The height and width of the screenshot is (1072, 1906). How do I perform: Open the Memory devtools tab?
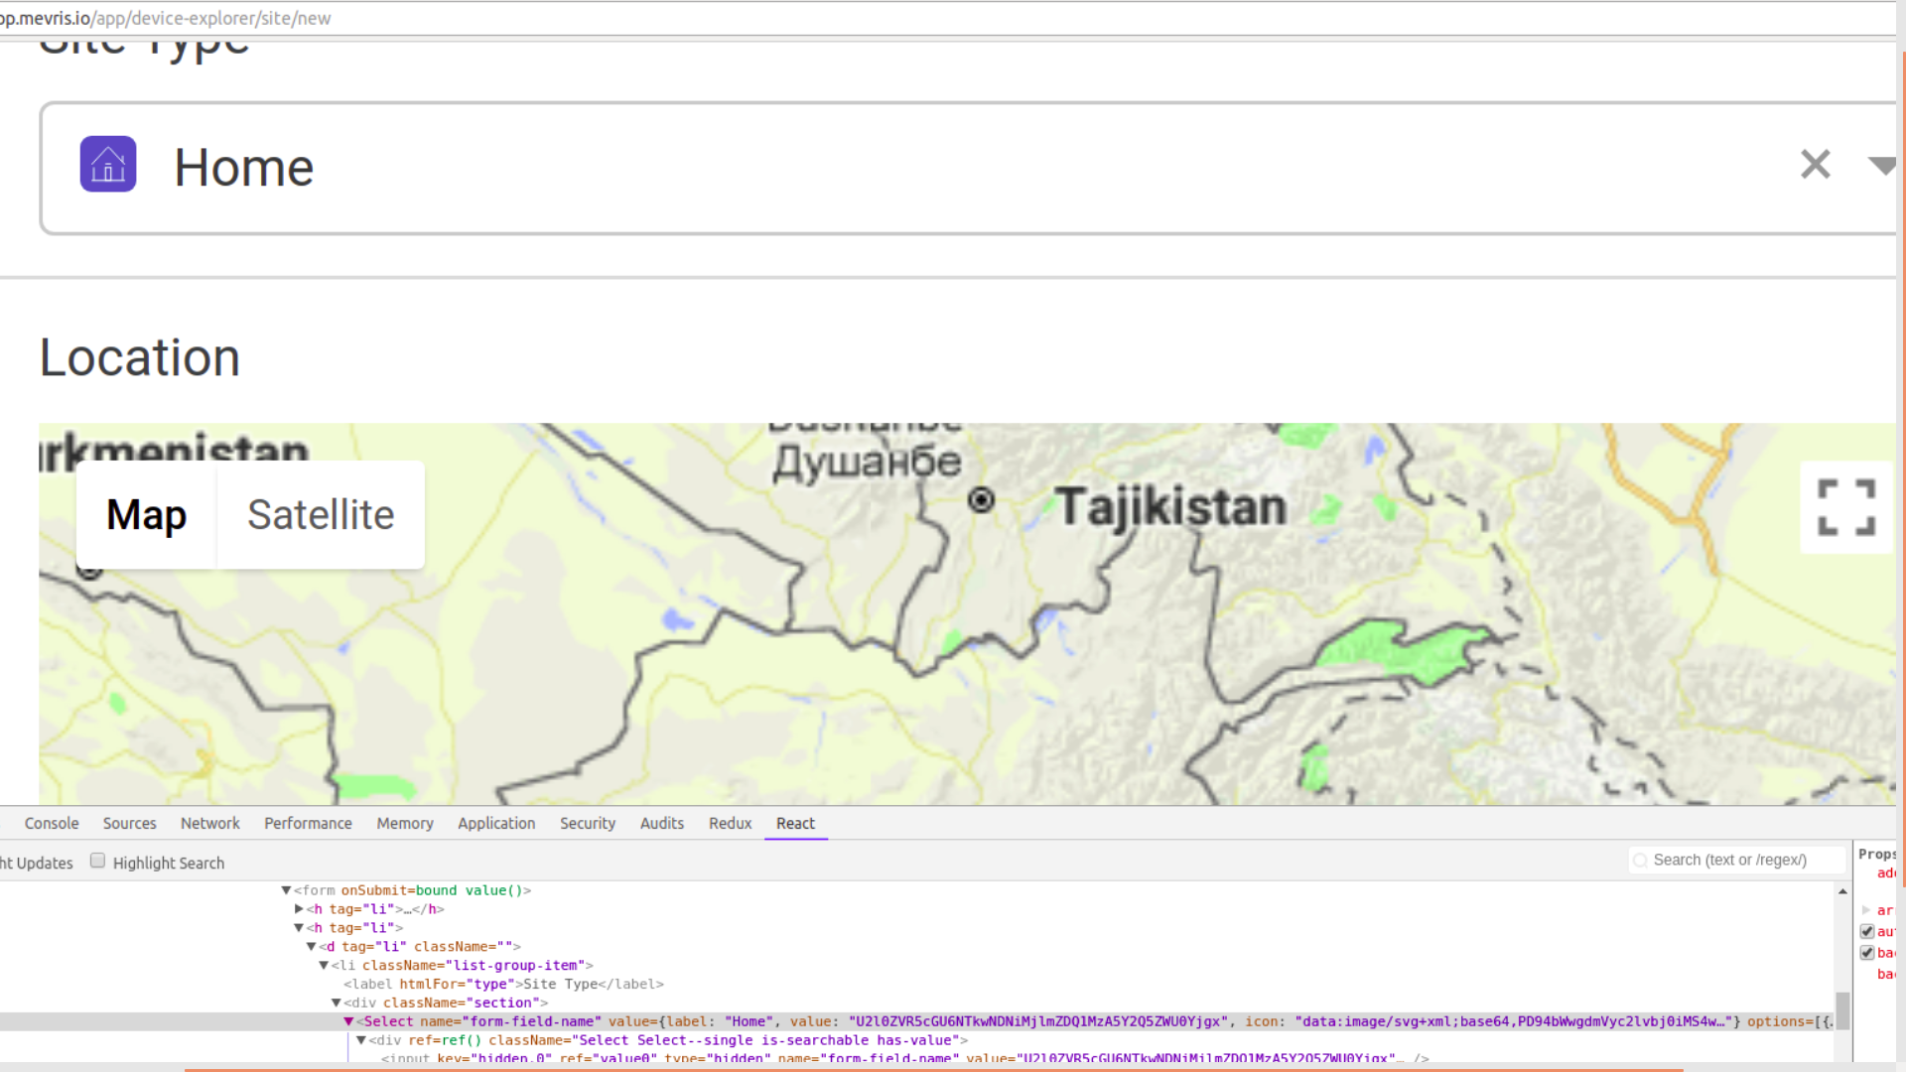(405, 823)
